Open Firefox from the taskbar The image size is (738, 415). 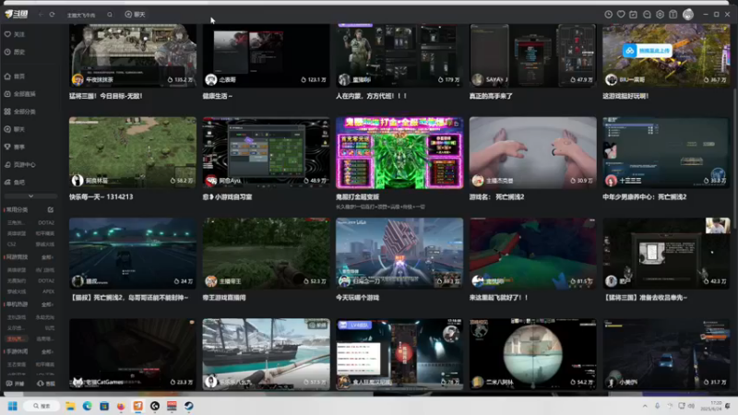[121, 406]
